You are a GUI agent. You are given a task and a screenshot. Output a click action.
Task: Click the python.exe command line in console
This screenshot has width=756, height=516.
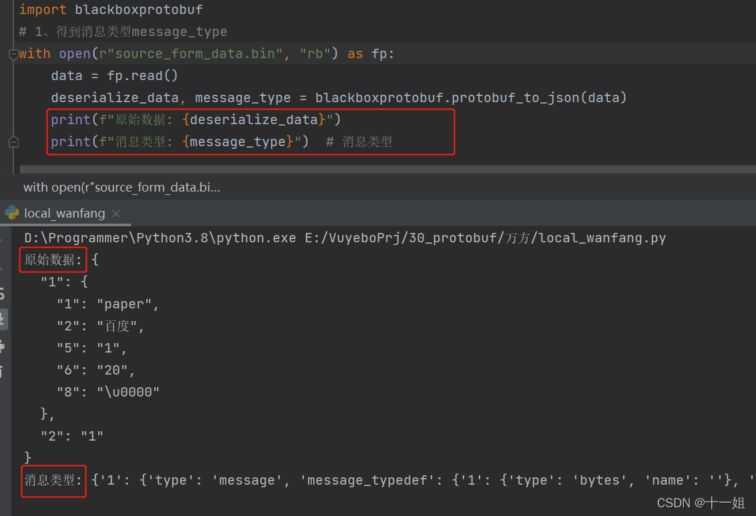pyautogui.click(x=345, y=238)
